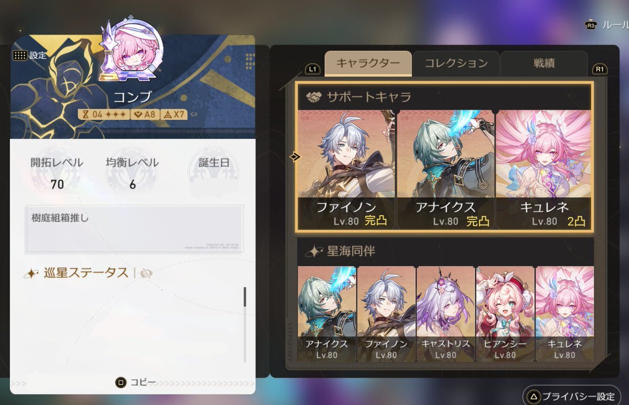Click the コピー square button icon
Image resolution: width=629 pixels, height=405 pixels.
pos(121,382)
